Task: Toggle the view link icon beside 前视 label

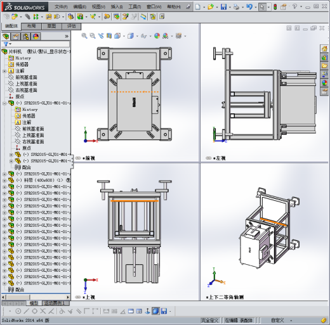Action: pyautogui.click(x=78, y=158)
